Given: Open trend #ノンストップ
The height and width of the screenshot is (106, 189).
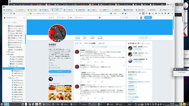Looking at the screenshot, I should pos(132,100).
